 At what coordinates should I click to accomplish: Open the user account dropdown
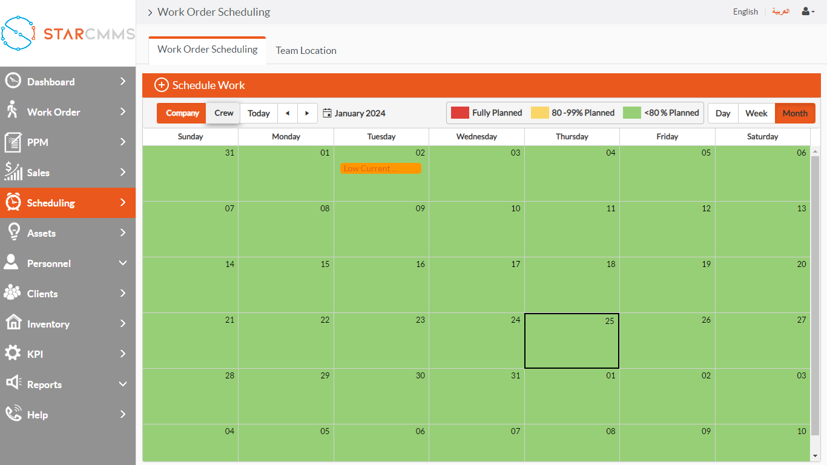click(x=808, y=12)
